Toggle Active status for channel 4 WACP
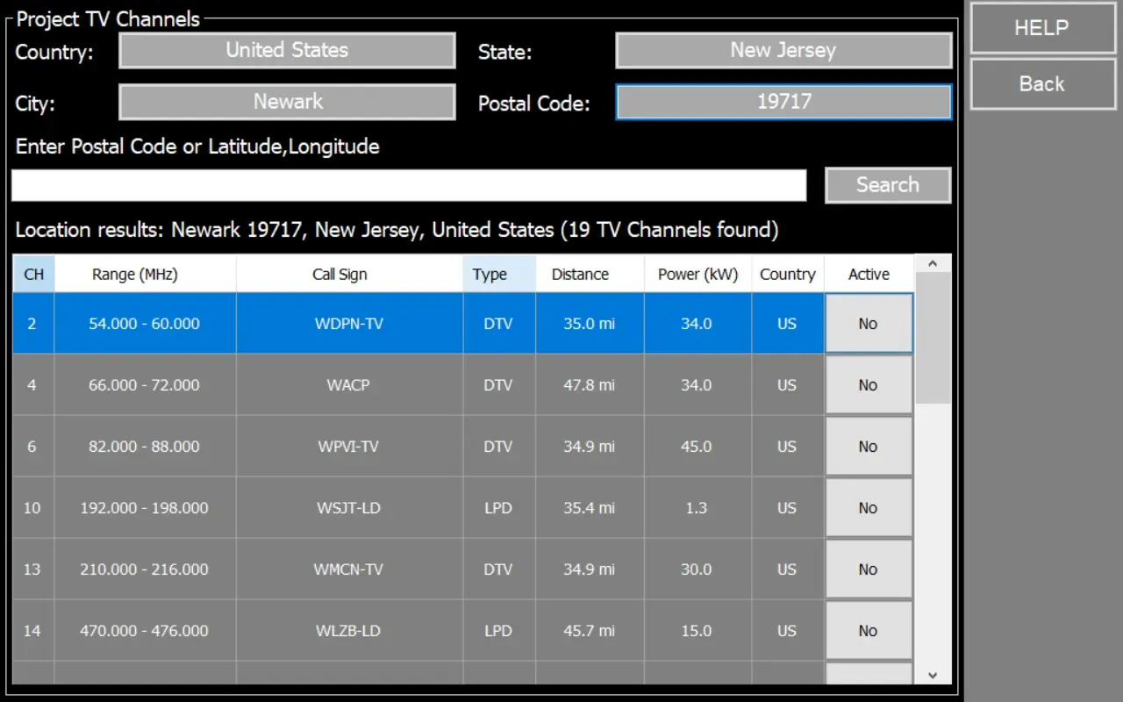This screenshot has width=1123, height=702. pos(868,385)
